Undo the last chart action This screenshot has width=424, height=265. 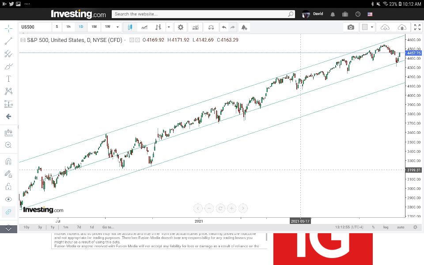[x=224, y=27]
